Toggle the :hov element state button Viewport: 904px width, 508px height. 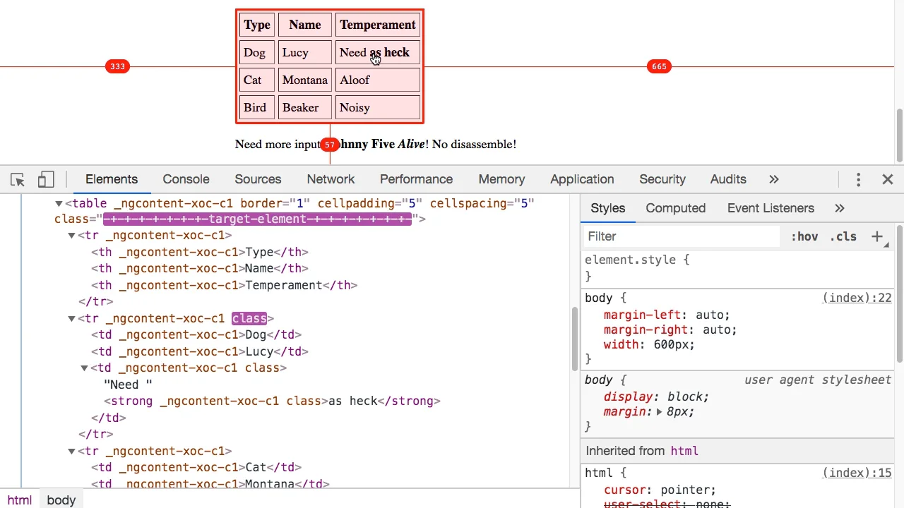804,236
